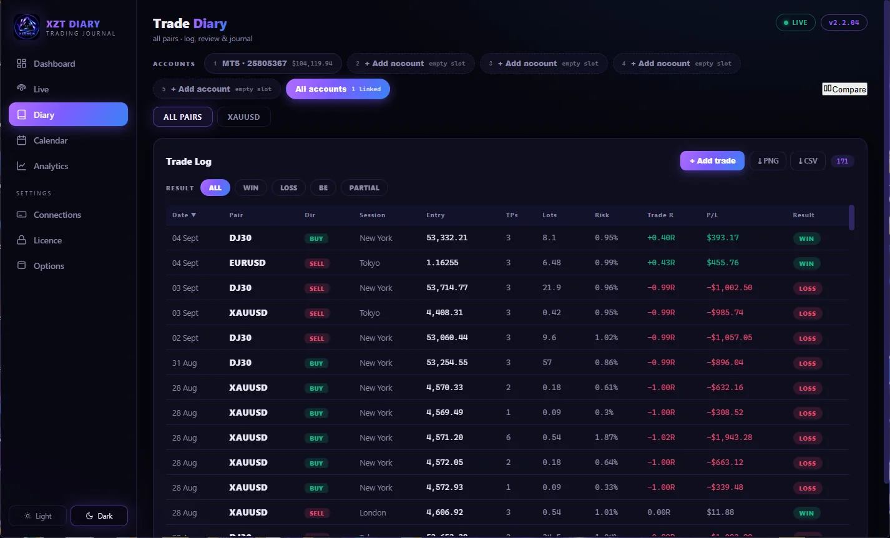Image resolution: width=890 pixels, height=538 pixels.
Task: Click the EURUSD pair cell
Action: coord(248,263)
